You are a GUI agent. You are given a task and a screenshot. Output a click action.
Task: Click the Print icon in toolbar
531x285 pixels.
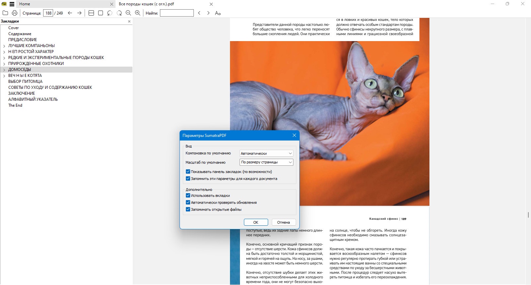point(15,13)
